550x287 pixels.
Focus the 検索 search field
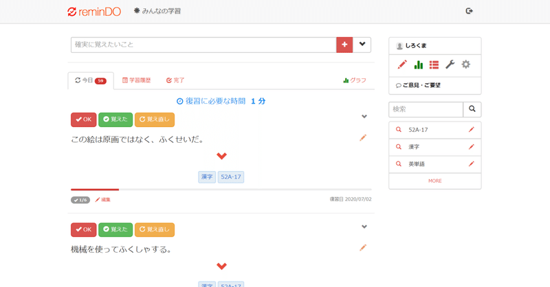[x=426, y=109]
